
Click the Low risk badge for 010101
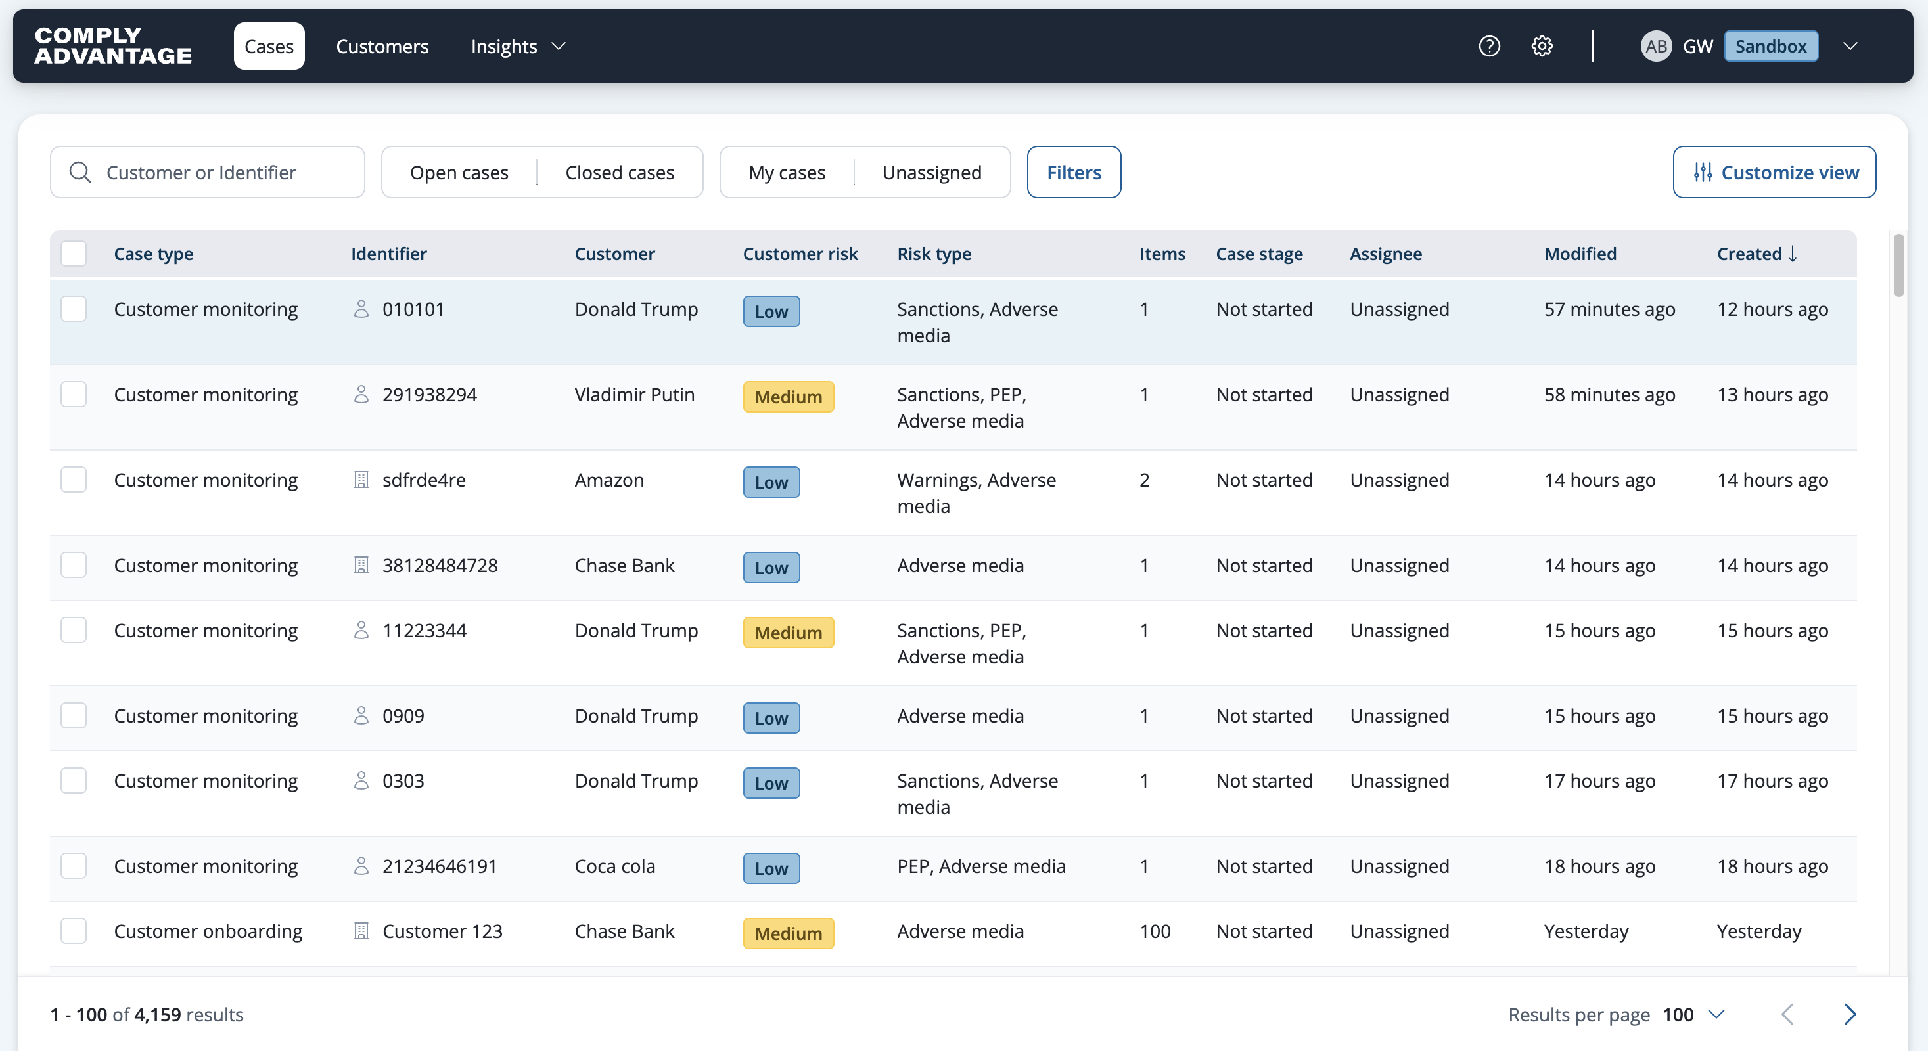point(771,311)
